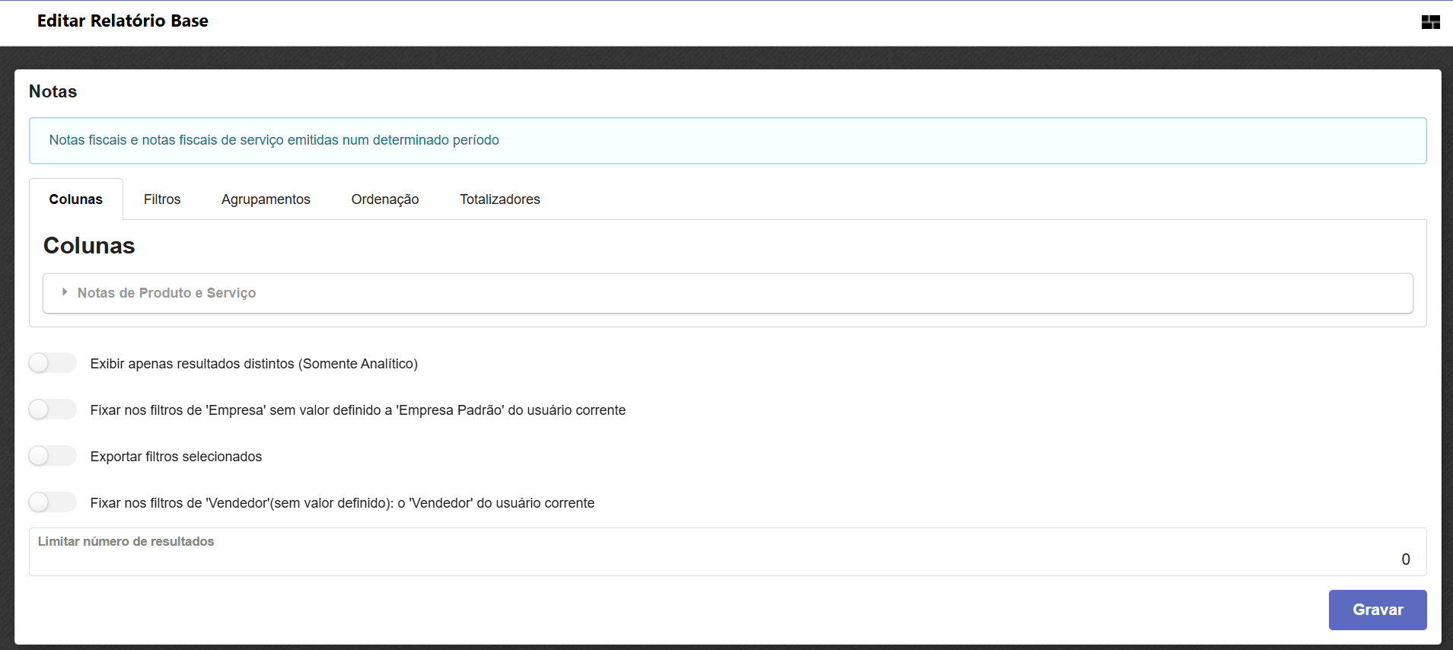The height and width of the screenshot is (650, 1453).
Task: Click the 'Exibir apenas resultados distintos' label text
Action: [x=253, y=364]
